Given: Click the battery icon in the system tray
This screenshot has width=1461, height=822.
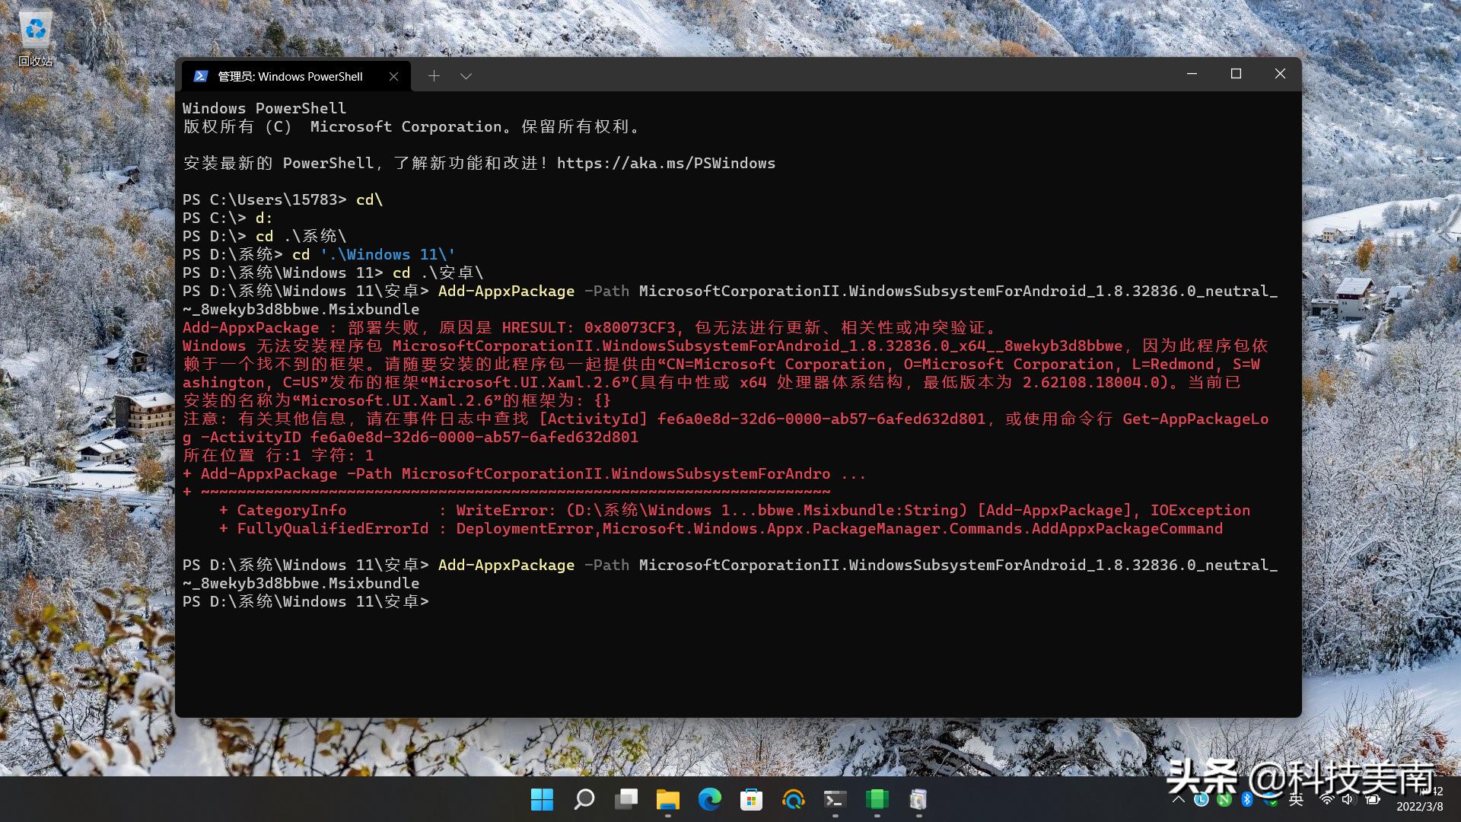Looking at the screenshot, I should 1373,801.
